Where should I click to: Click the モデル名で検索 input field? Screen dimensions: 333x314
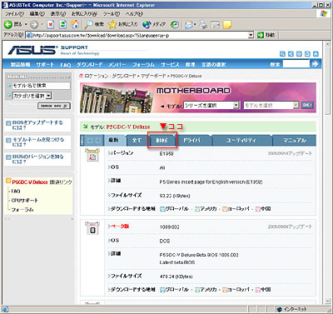point(41,86)
